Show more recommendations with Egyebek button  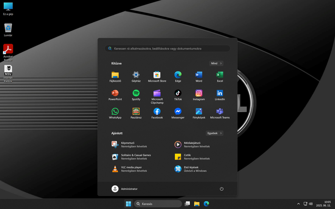(214, 133)
